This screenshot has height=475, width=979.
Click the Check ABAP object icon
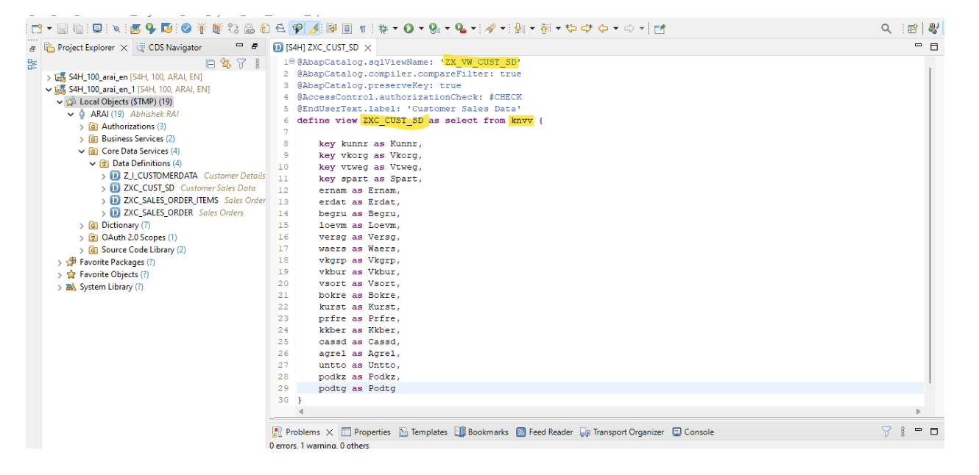pos(186,29)
